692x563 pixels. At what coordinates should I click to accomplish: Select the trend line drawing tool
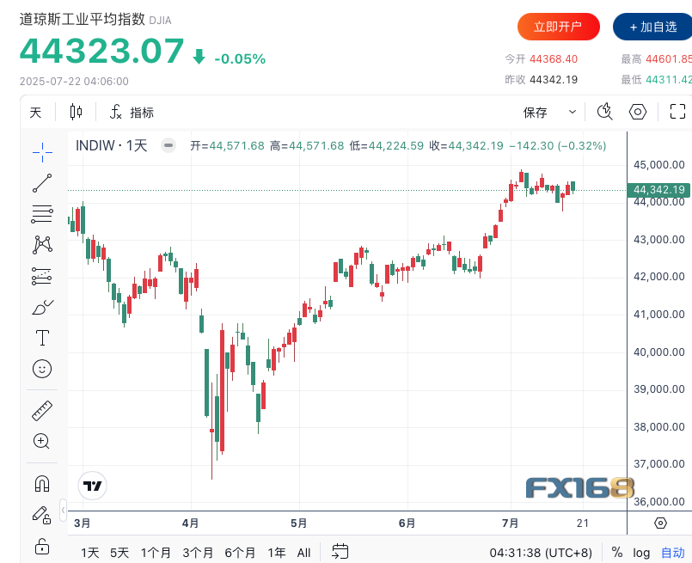[x=41, y=183]
